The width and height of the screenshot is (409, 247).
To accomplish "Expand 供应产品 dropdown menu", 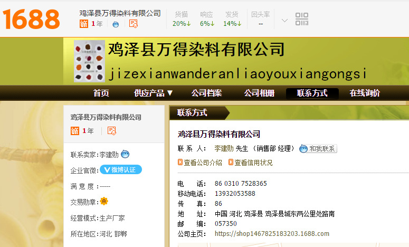I will (x=153, y=93).
